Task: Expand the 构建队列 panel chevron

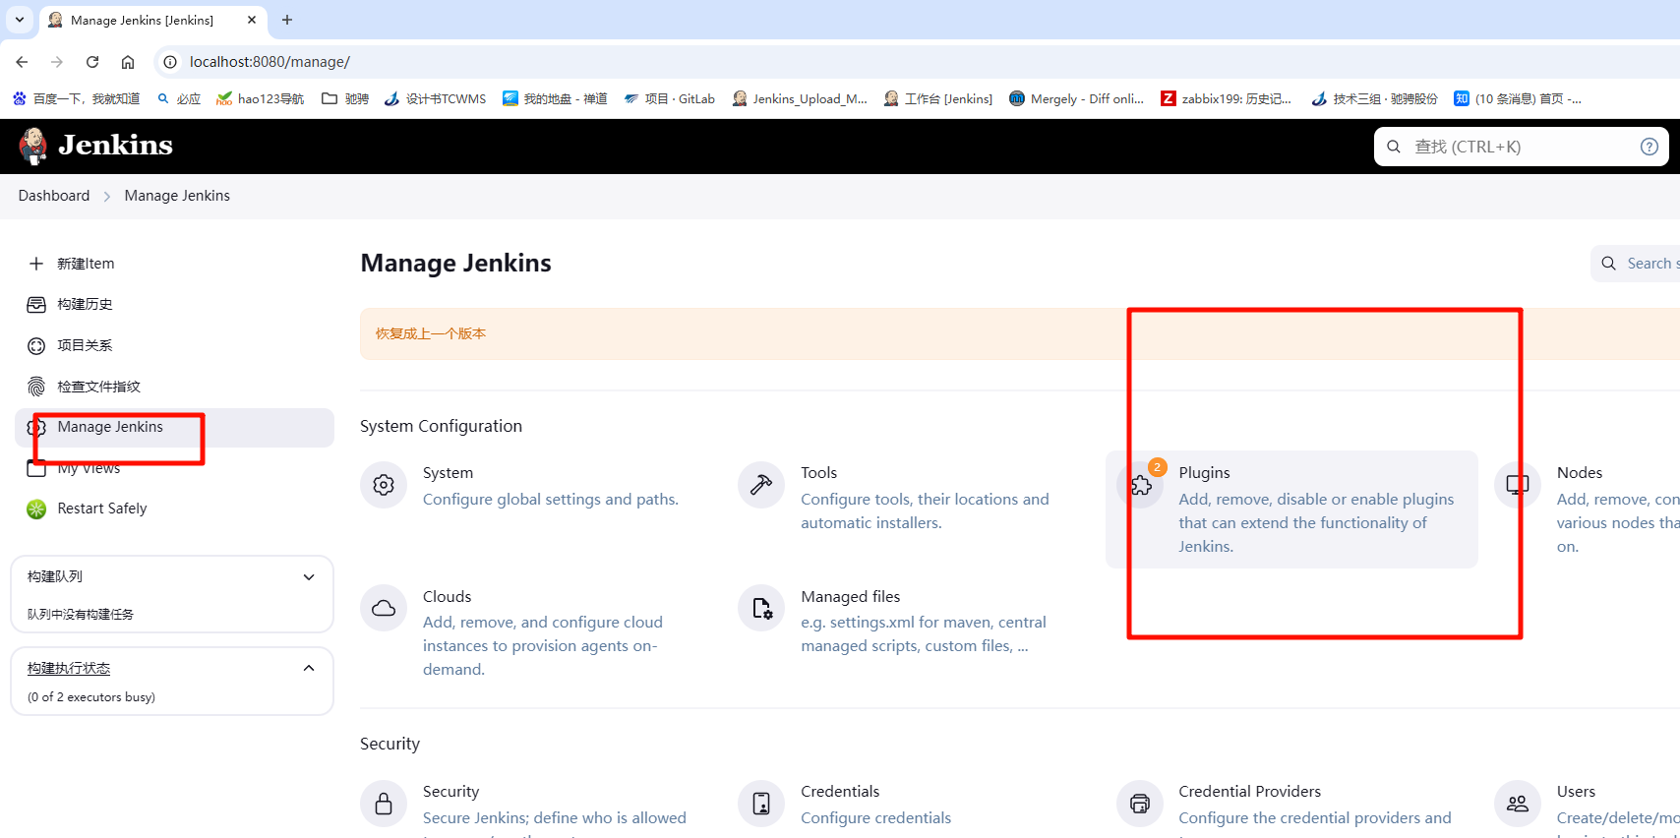Action: coord(309,577)
